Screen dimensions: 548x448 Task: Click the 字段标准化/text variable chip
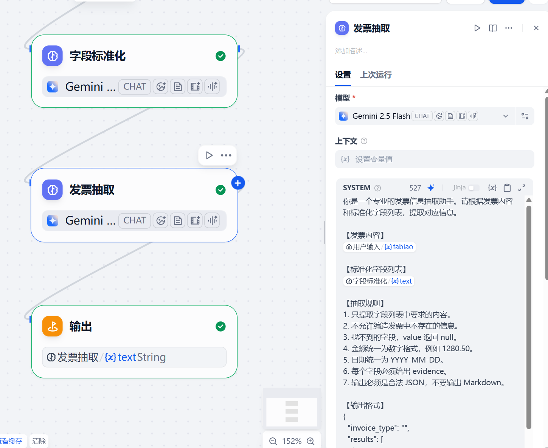pos(379,281)
